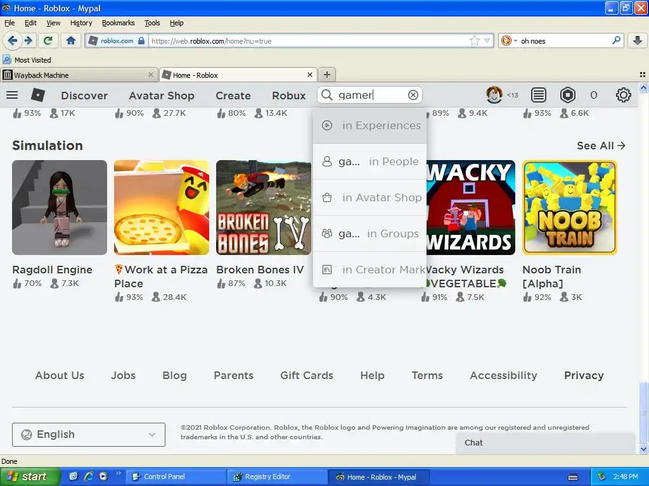Click the magnifier icon in the Roblox search box
Screen dimensions: 649x486
pos(327,95)
